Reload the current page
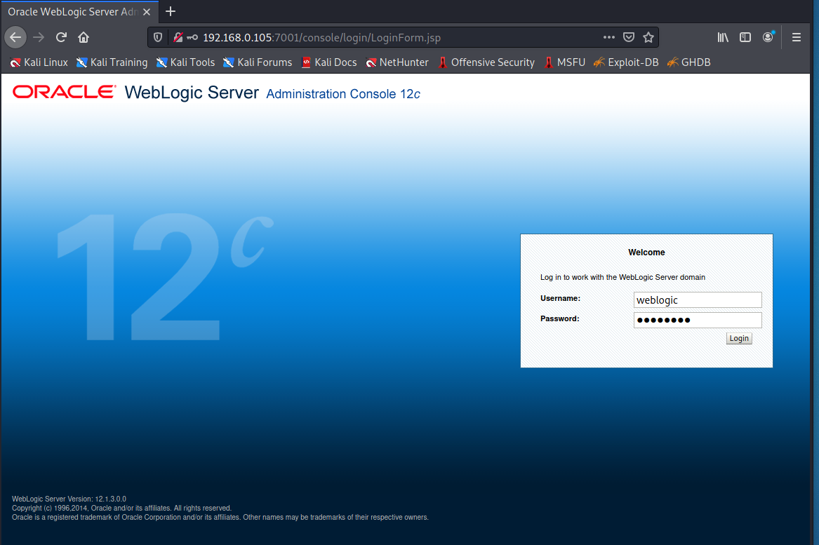Viewport: 819px width, 545px height. click(x=61, y=37)
